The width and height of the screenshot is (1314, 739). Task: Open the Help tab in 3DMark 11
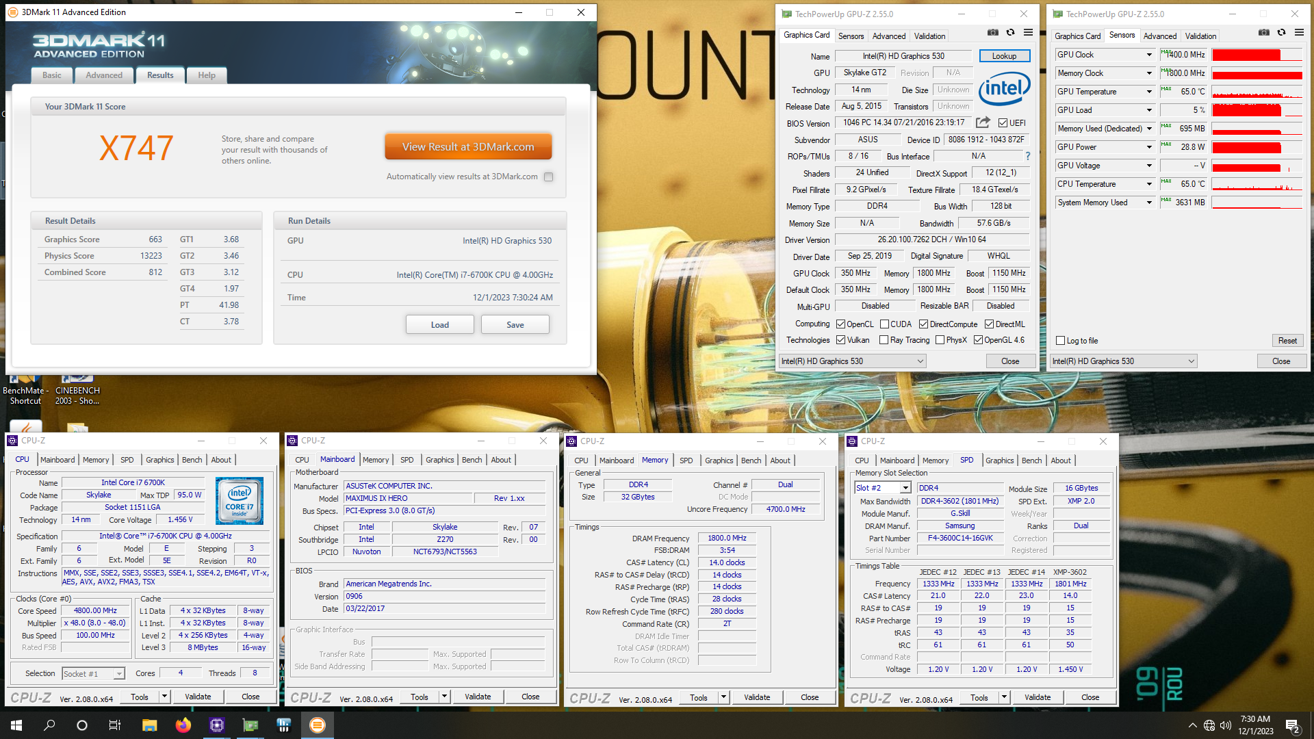coord(207,75)
